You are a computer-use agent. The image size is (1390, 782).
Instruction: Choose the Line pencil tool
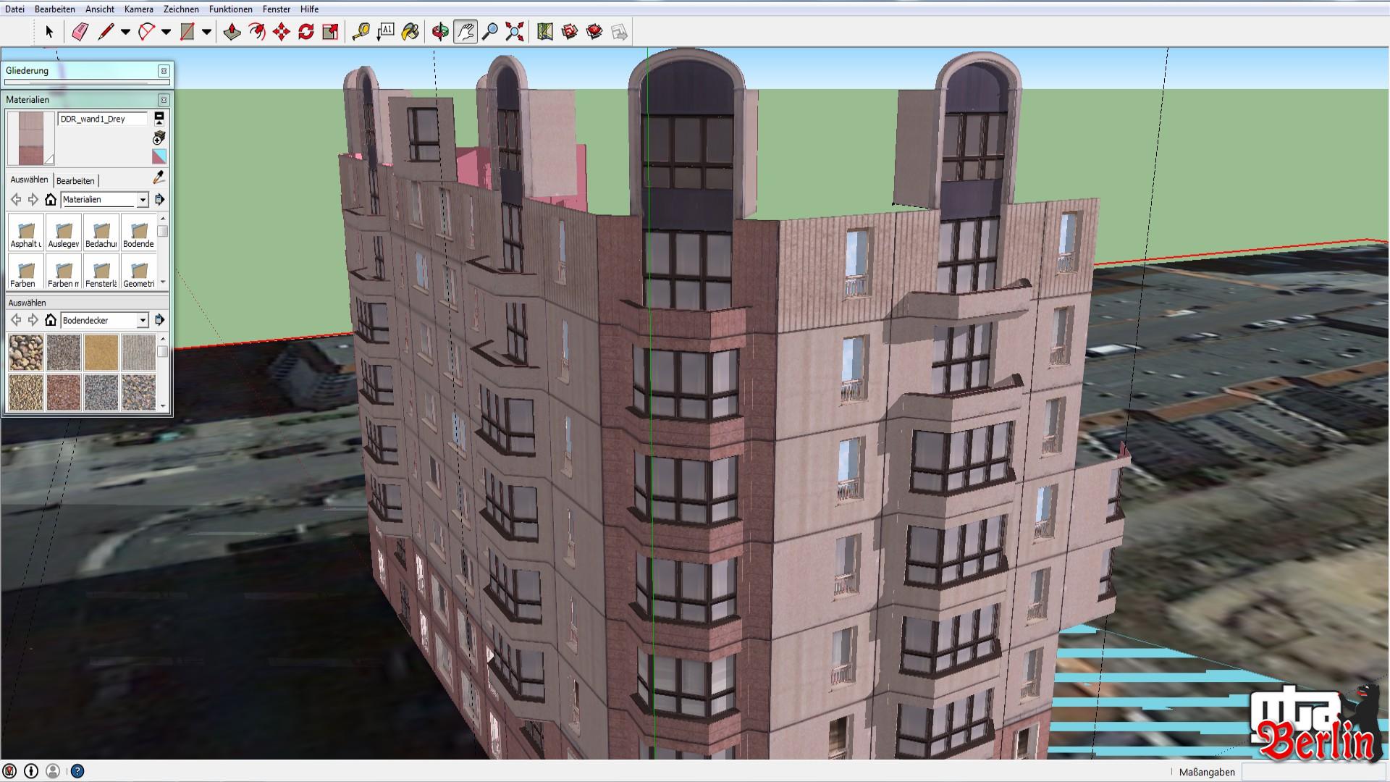[x=106, y=32]
